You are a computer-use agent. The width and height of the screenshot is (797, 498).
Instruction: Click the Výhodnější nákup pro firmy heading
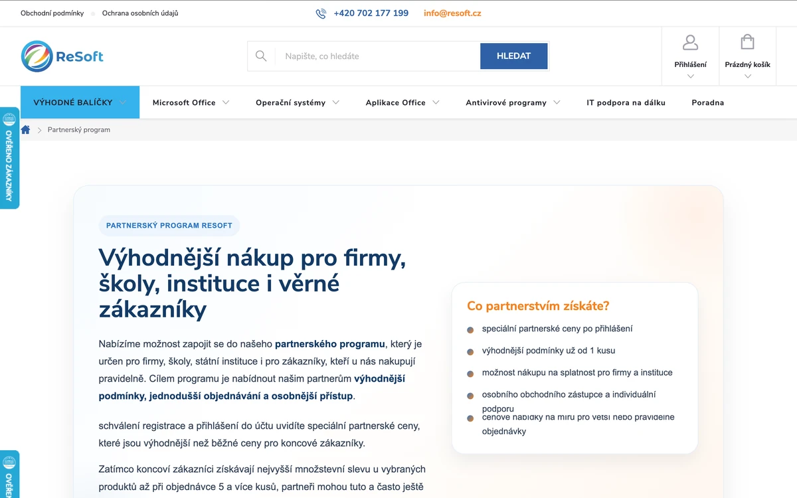pos(252,284)
